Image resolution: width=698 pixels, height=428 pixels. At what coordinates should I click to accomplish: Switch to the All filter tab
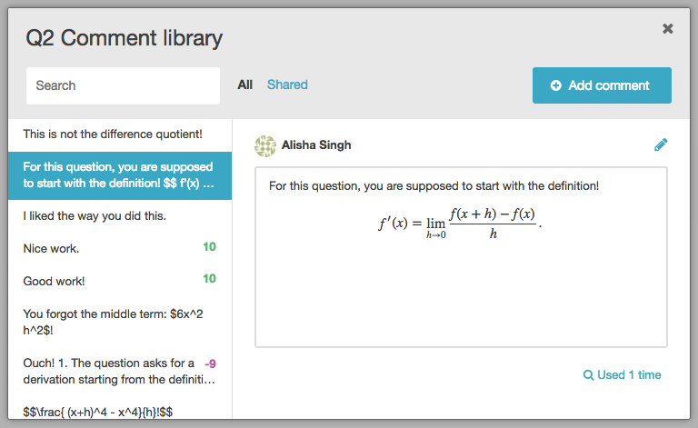[x=244, y=85]
